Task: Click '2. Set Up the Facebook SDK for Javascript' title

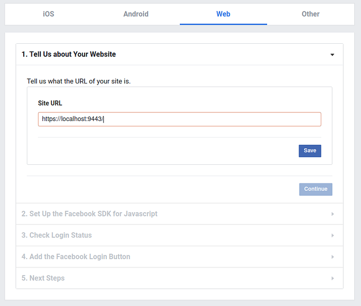Action: click(89, 214)
